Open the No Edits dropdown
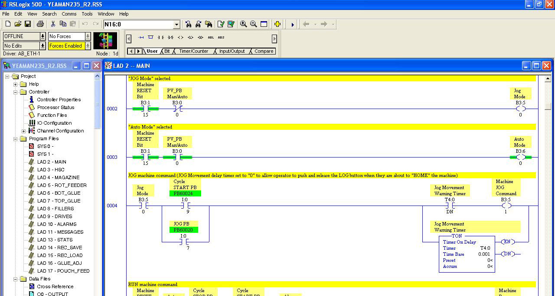555x296 pixels. pyautogui.click(x=42, y=46)
